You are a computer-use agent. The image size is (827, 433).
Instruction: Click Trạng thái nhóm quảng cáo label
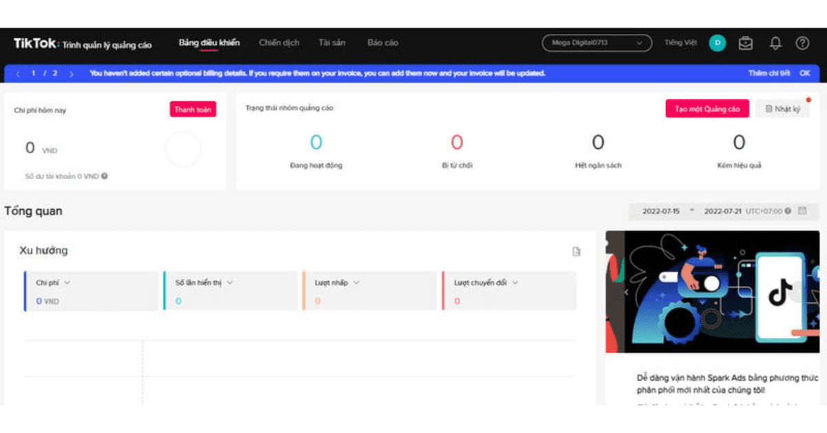tap(289, 108)
